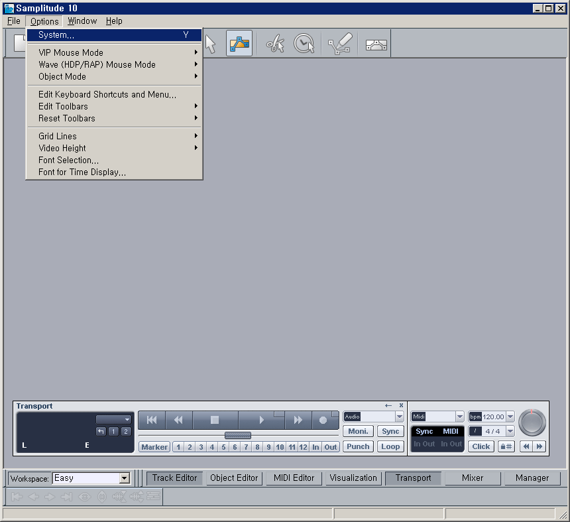Open the Workspace Easy dropdown
The width and height of the screenshot is (570, 522).
[125, 478]
